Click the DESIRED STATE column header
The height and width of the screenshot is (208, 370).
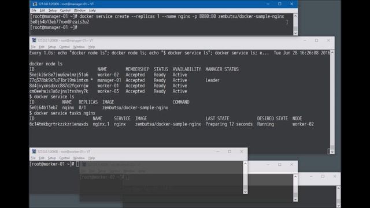coord(272,118)
